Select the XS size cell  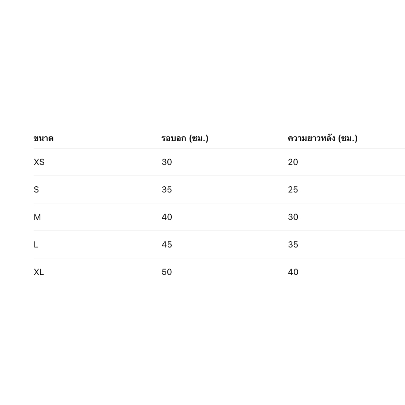click(39, 162)
